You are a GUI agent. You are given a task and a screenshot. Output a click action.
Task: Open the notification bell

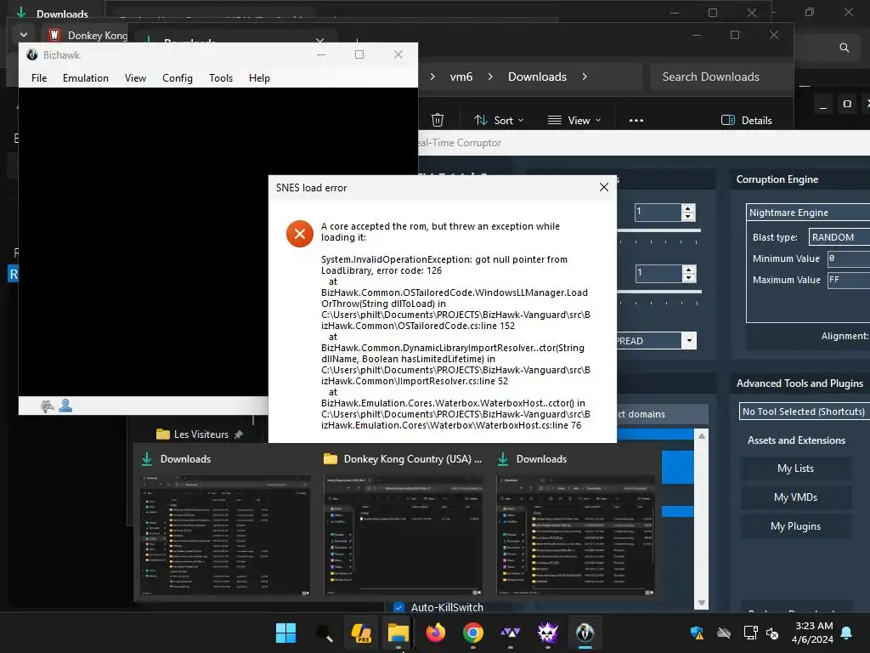click(846, 633)
